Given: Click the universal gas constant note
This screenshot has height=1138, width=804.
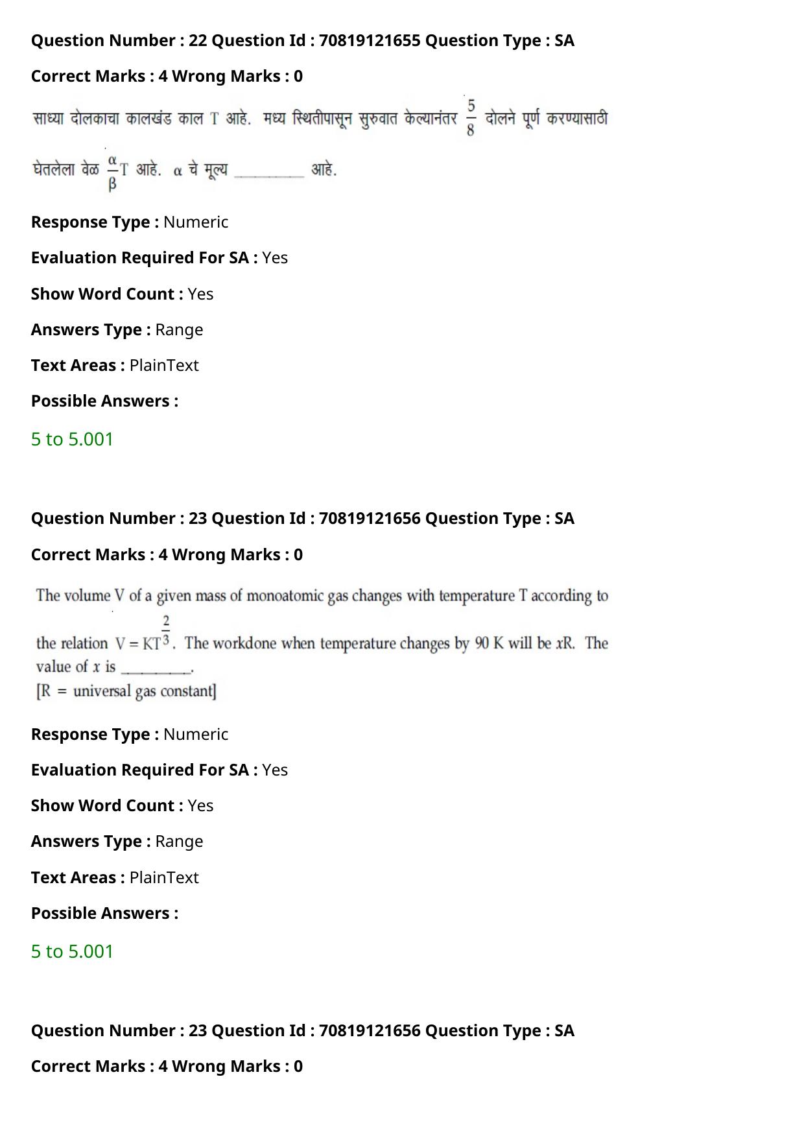Looking at the screenshot, I should coord(126,691).
